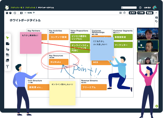
Task: Go to the プロジェクト名 breadcrumb link
Action: point(30,8)
